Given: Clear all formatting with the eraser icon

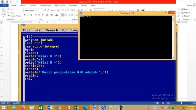Looking at the screenshot, I should pyautogui.click(x=58, y=10).
